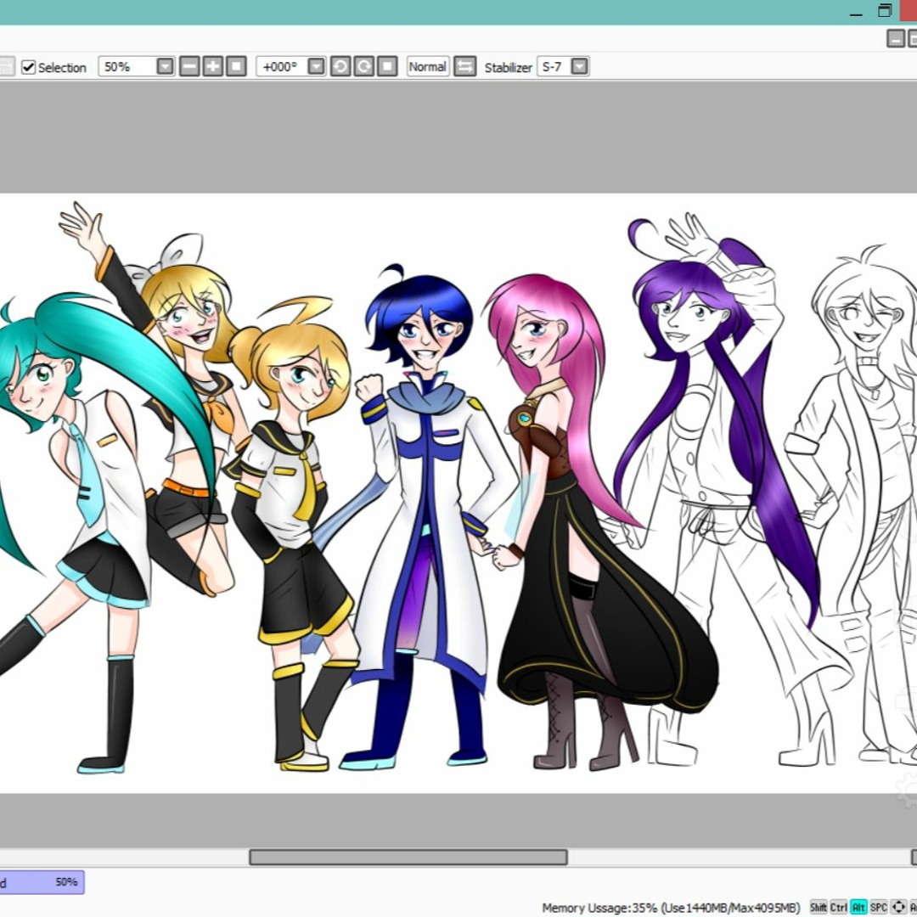Select the 50% canvas tab at bottom
The height and width of the screenshot is (917, 917).
41,882
